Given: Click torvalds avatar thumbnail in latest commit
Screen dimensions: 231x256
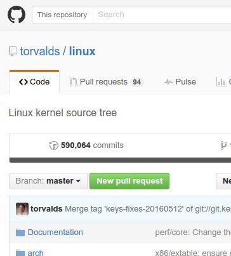Looking at the screenshot, I should tap(22, 209).
